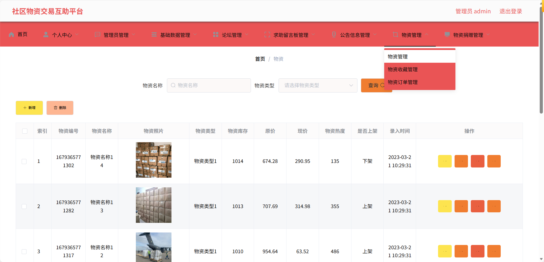The image size is (544, 262).
Task: Expand the 求助留言板管理 menu chevron
Action: tap(313, 35)
